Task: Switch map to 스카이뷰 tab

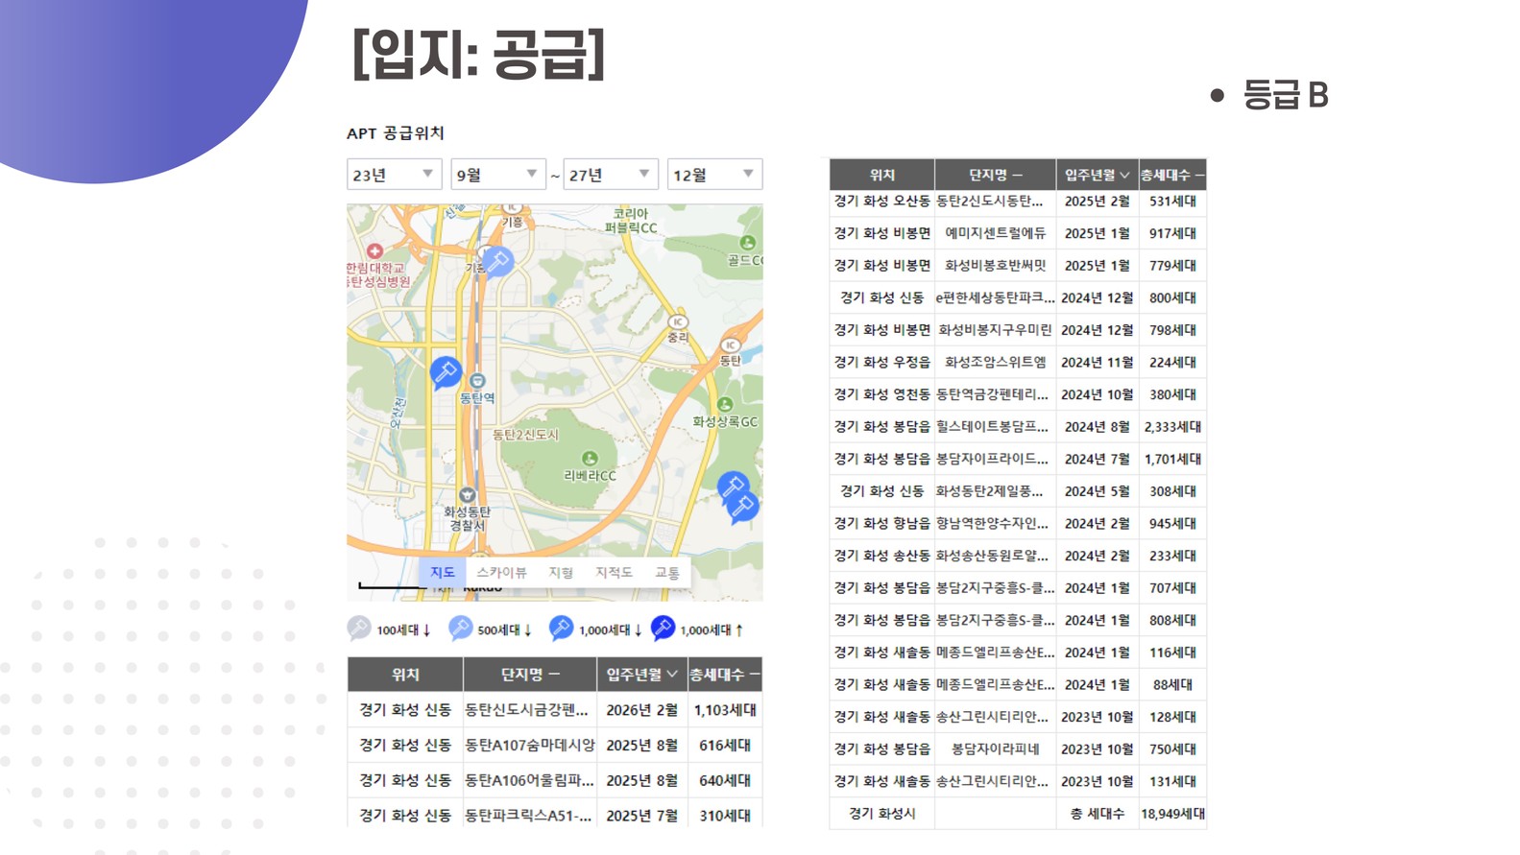Action: pos(501,572)
